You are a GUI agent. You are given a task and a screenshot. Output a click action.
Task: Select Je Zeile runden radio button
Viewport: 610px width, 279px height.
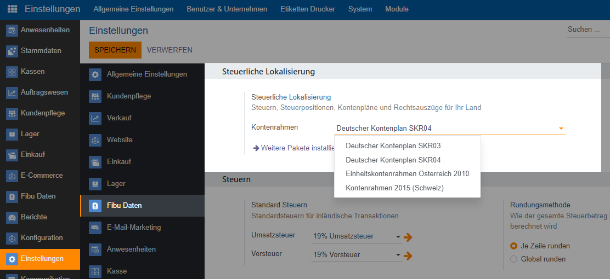514,246
